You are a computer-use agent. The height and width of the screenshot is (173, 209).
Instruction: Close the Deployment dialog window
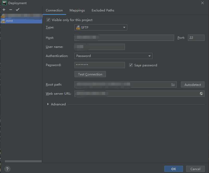tap(202, 3)
